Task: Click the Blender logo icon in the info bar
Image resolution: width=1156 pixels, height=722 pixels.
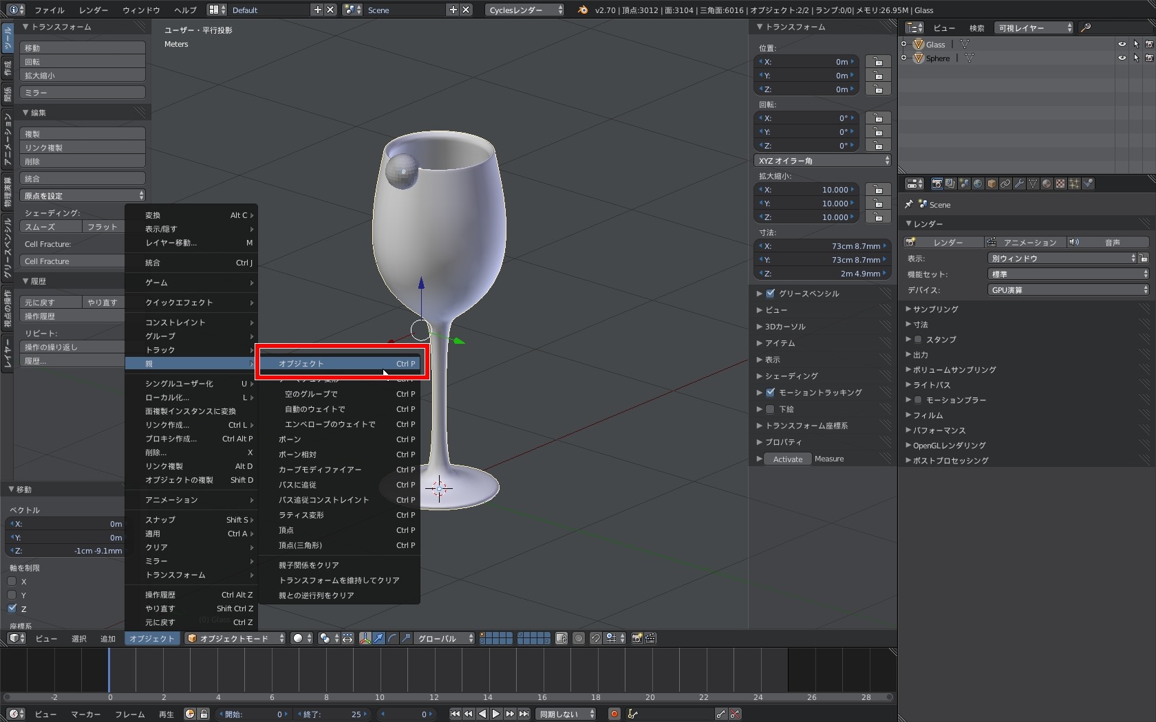Action: (x=583, y=10)
